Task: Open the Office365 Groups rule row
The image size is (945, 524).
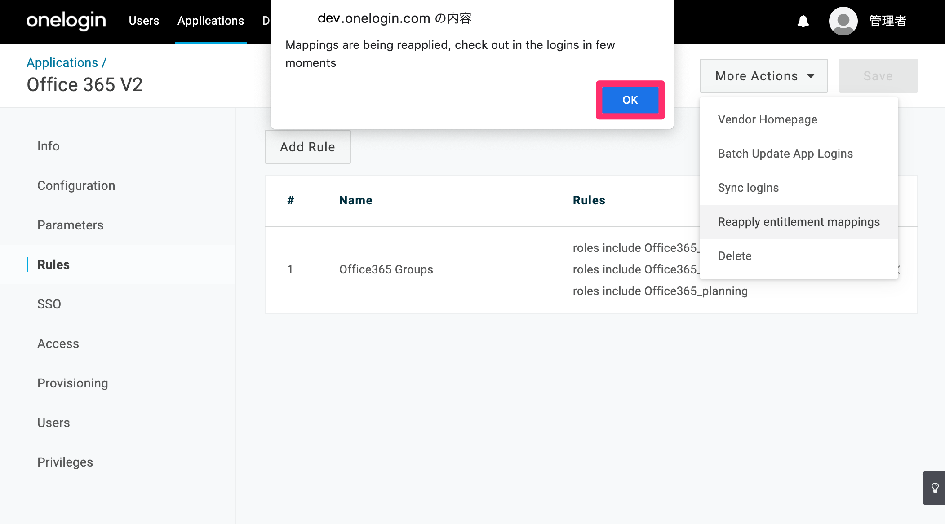Action: pyautogui.click(x=591, y=269)
